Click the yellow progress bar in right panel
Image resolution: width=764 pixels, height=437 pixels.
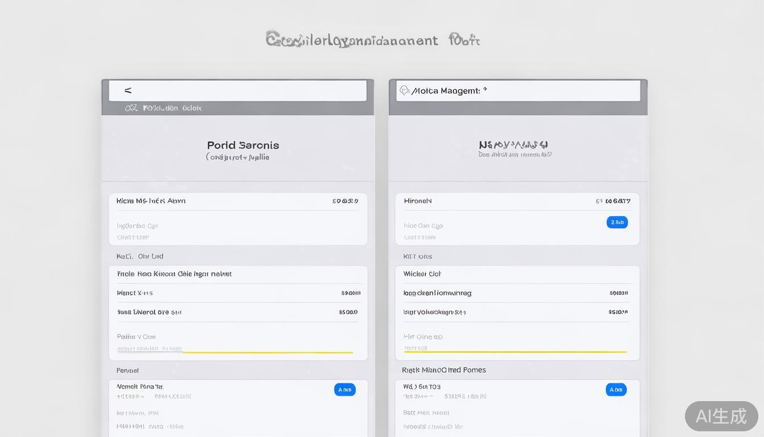coord(515,352)
